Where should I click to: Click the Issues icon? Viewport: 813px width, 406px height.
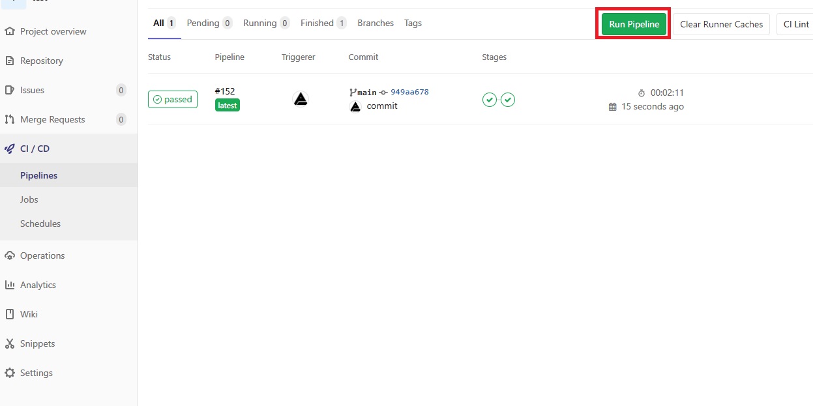pyautogui.click(x=9, y=90)
